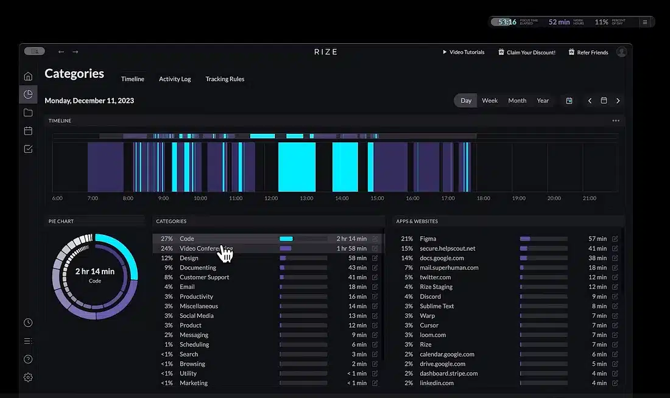Open the Projects folder sidebar icon
The image size is (670, 398).
click(28, 113)
